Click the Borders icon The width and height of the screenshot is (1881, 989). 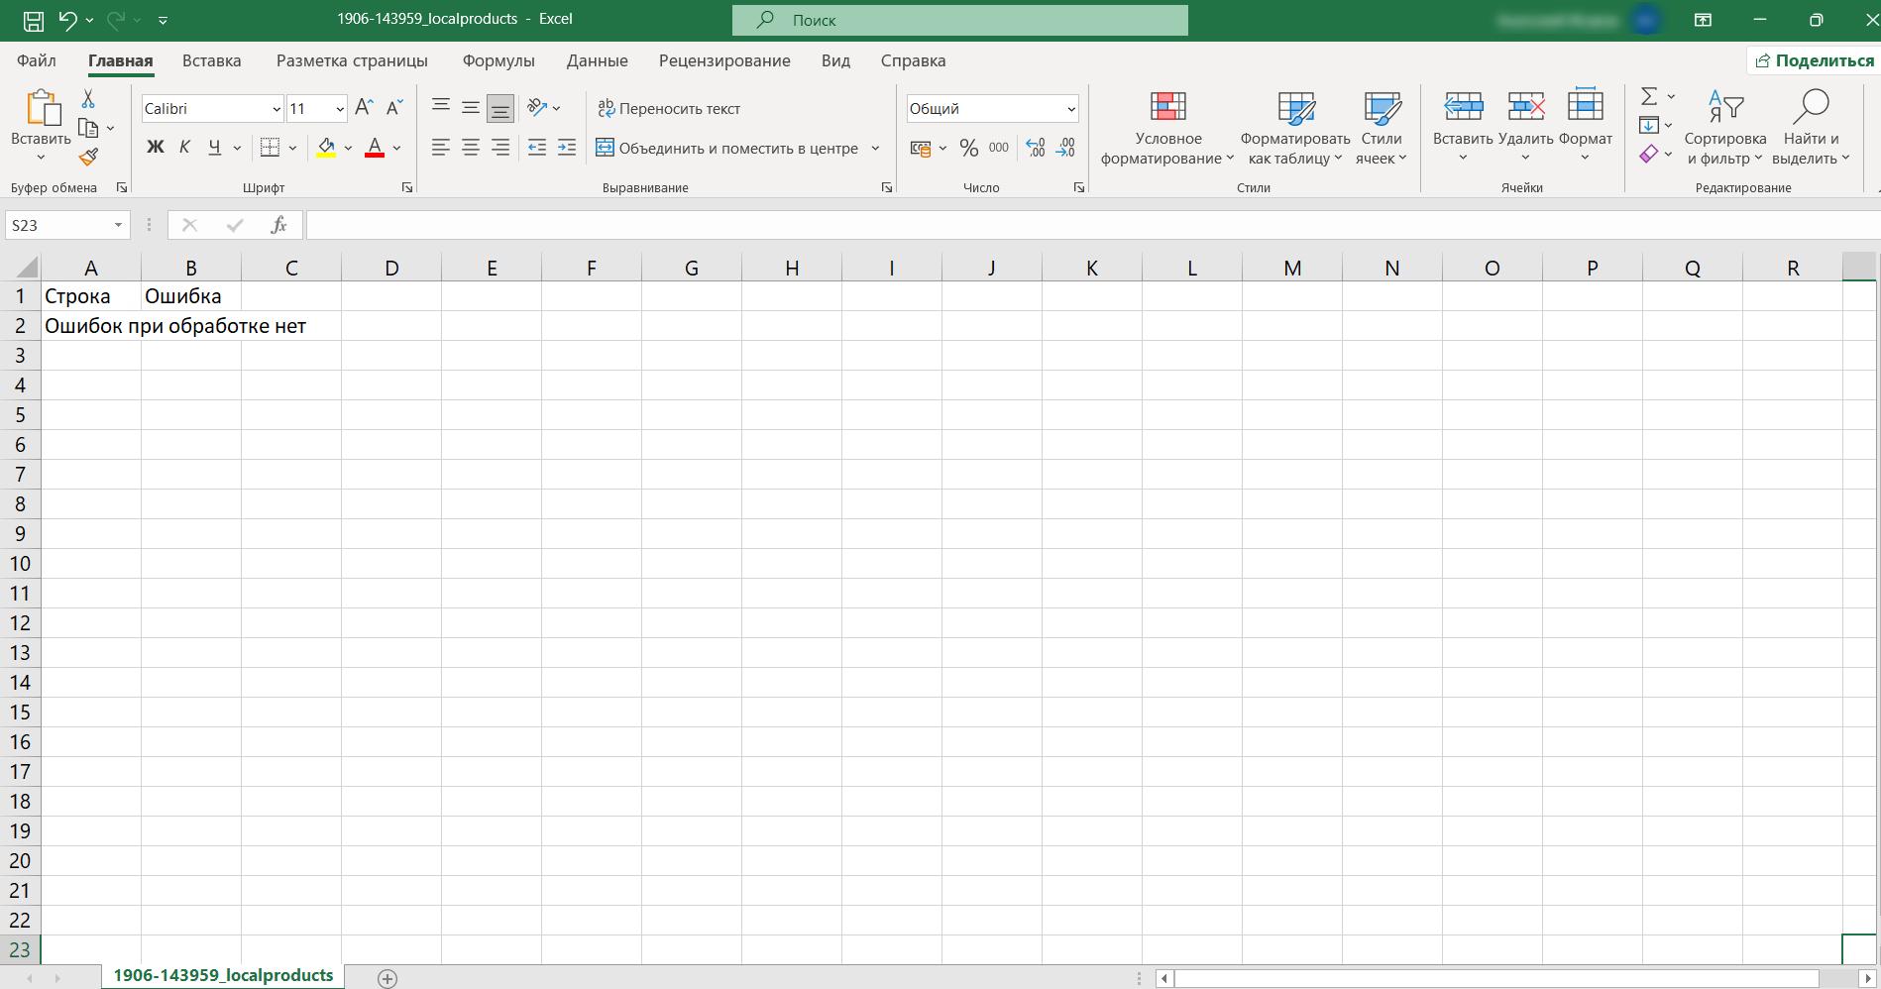tap(270, 148)
